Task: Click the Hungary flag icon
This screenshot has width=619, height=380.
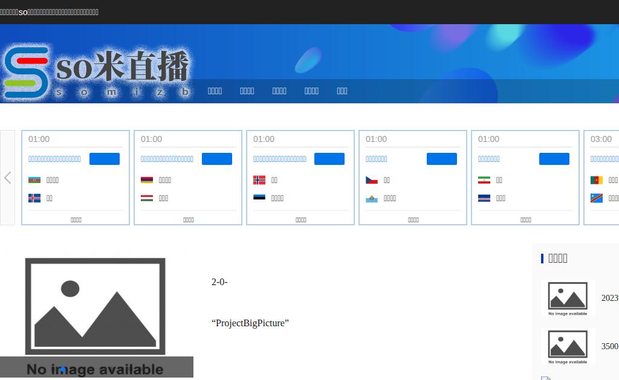Action: click(147, 198)
